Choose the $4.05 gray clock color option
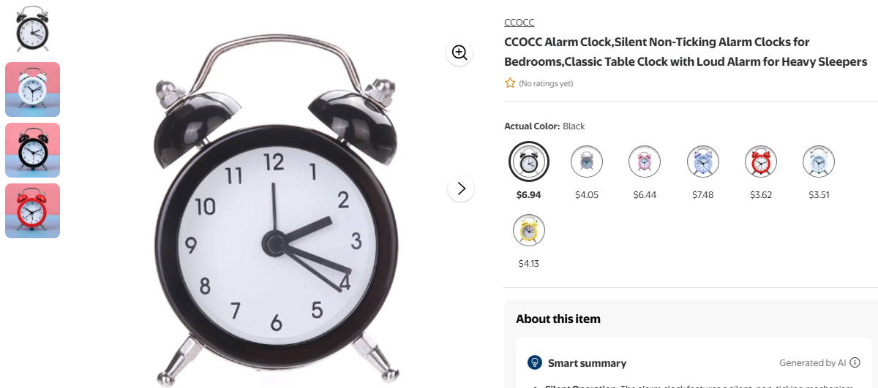878x388 pixels. [x=586, y=161]
